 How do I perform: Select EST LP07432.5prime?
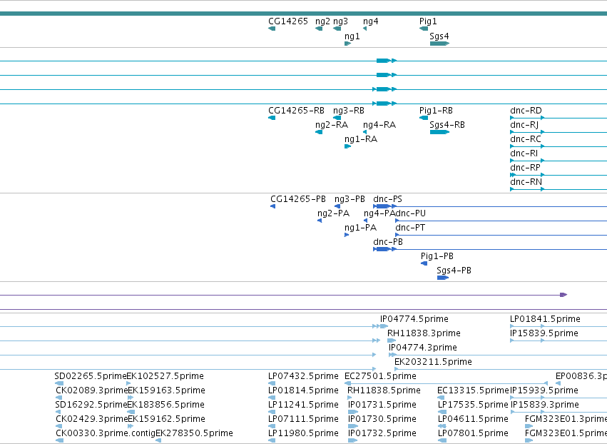coord(272,383)
